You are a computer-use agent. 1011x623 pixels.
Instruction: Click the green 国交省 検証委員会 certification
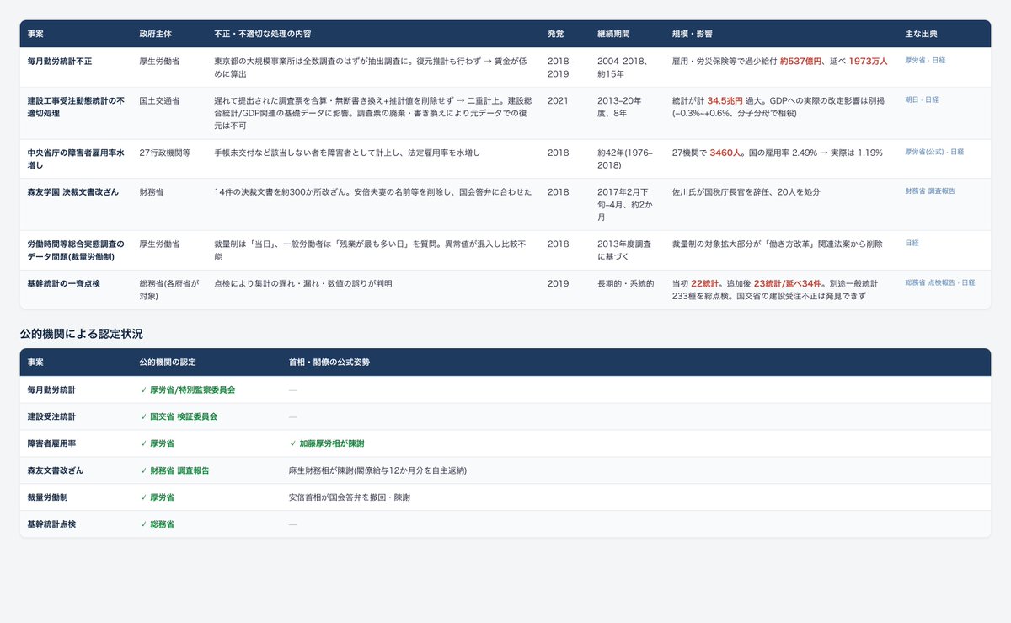pos(179,416)
